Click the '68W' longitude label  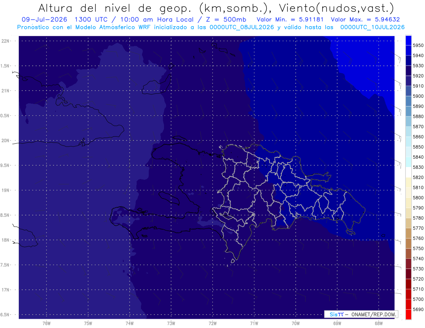(x=379, y=323)
